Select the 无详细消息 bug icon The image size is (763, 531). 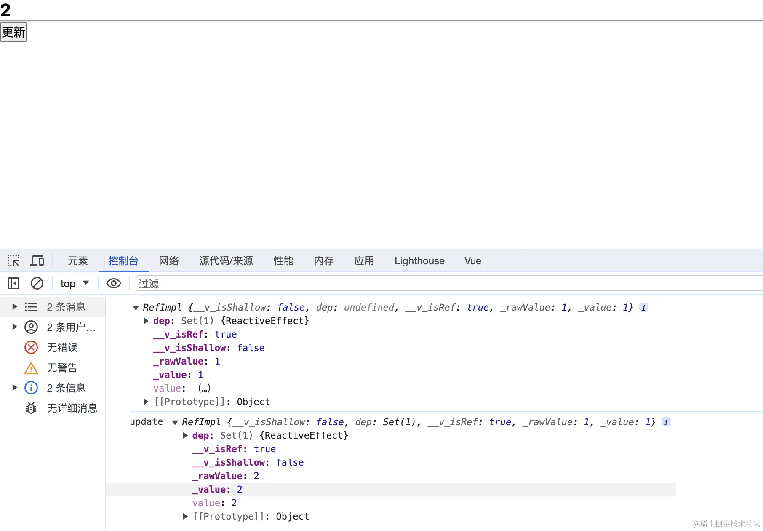click(x=31, y=408)
